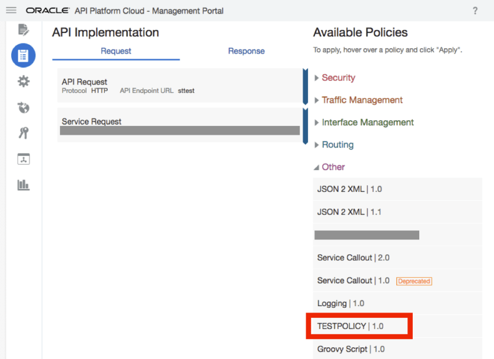Viewport: 494px width, 359px height.
Task: Open Analytics via the bar chart icon
Action: point(24,184)
